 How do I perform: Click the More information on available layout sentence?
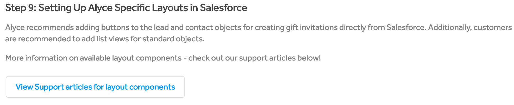click(163, 58)
